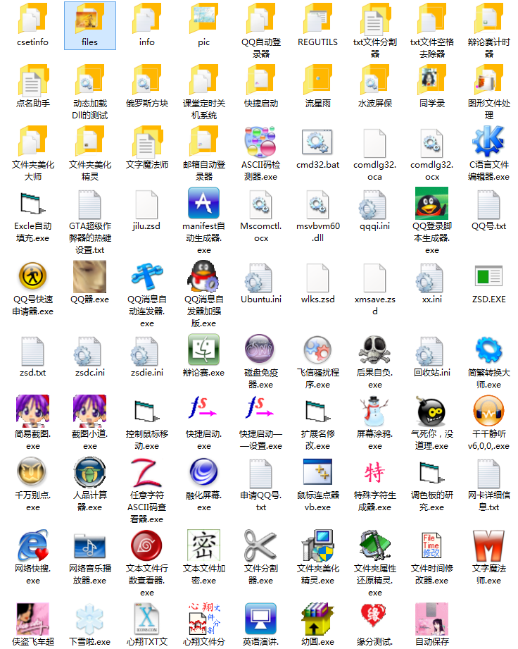This screenshot has width=518, height=649.
Task: Open the QQ号.txt text file
Action: click(489, 203)
